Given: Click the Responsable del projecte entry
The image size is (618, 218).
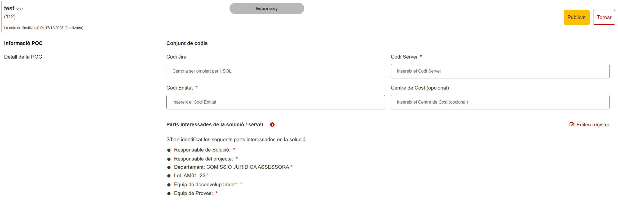Looking at the screenshot, I should coord(203,159).
